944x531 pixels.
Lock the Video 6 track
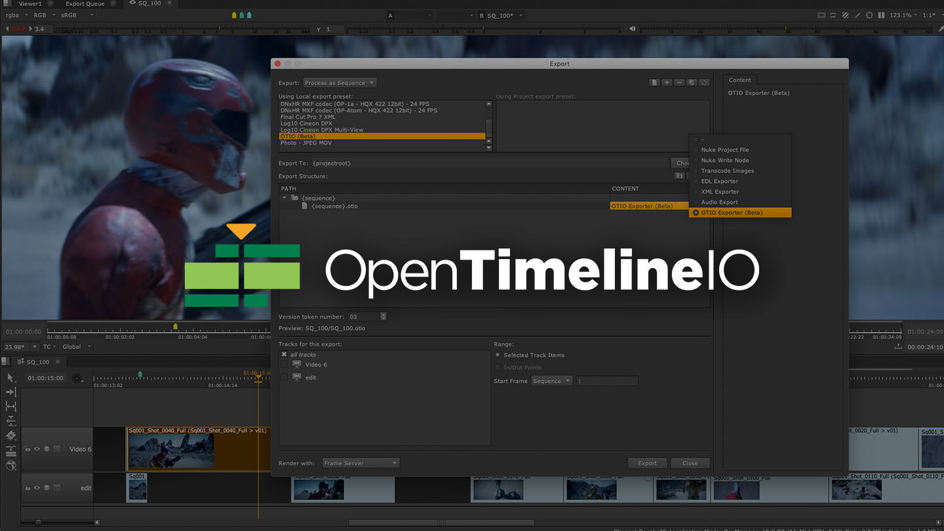pyautogui.click(x=28, y=449)
